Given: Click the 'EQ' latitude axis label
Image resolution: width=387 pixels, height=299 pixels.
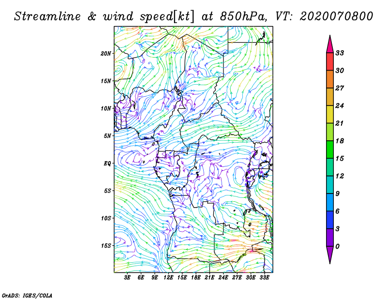Looking at the screenshot, I should tap(107, 164).
